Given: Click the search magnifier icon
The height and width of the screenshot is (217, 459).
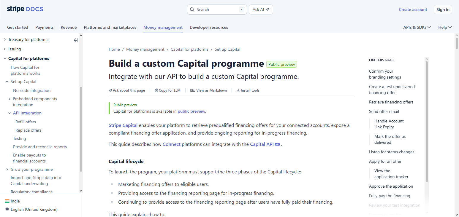Looking at the screenshot, I should [x=192, y=9].
